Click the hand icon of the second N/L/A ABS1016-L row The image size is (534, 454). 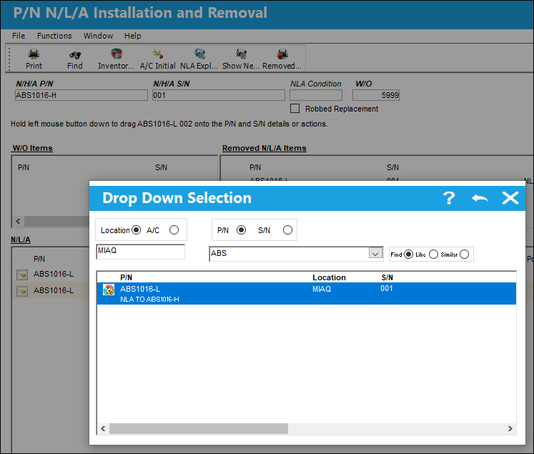pyautogui.click(x=22, y=291)
